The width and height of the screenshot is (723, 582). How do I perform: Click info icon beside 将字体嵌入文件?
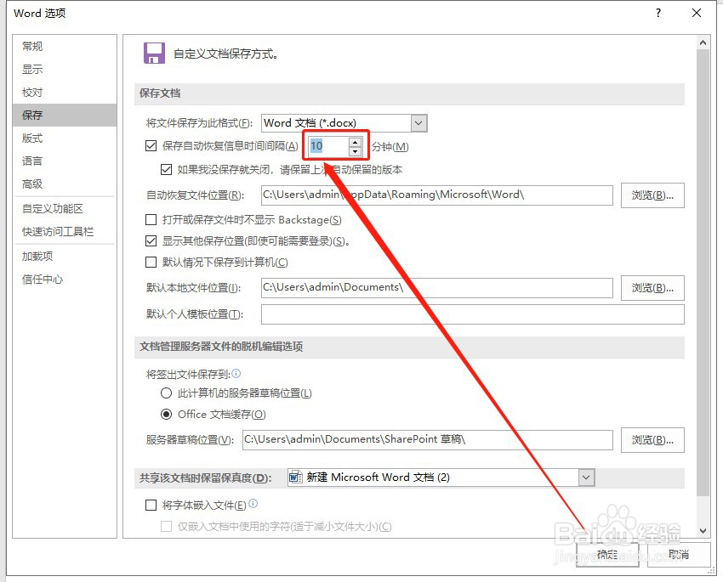click(253, 503)
